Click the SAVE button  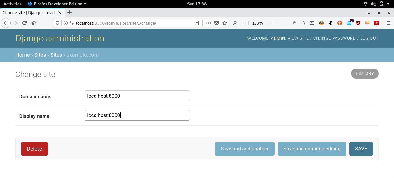pos(361,149)
